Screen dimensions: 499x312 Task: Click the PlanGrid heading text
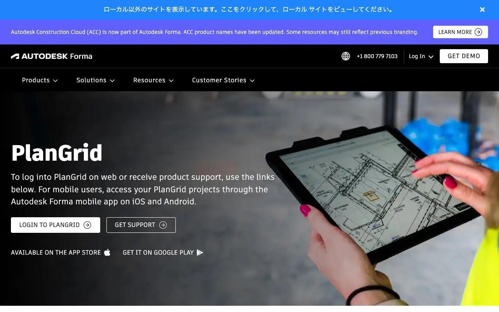pyautogui.click(x=57, y=153)
